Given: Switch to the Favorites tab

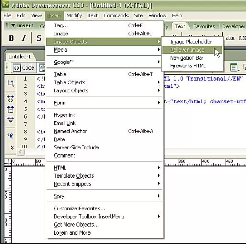Looking at the screenshot, I should coord(204,26).
